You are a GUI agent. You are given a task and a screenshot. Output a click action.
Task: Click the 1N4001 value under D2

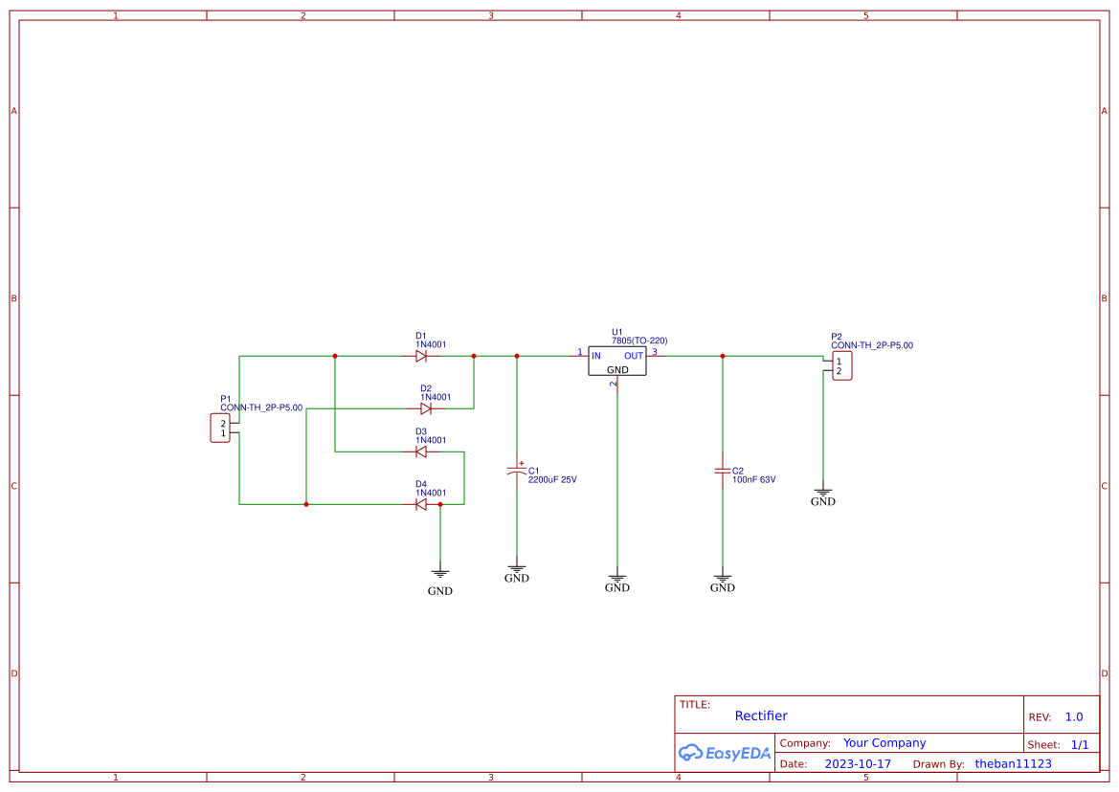click(436, 397)
